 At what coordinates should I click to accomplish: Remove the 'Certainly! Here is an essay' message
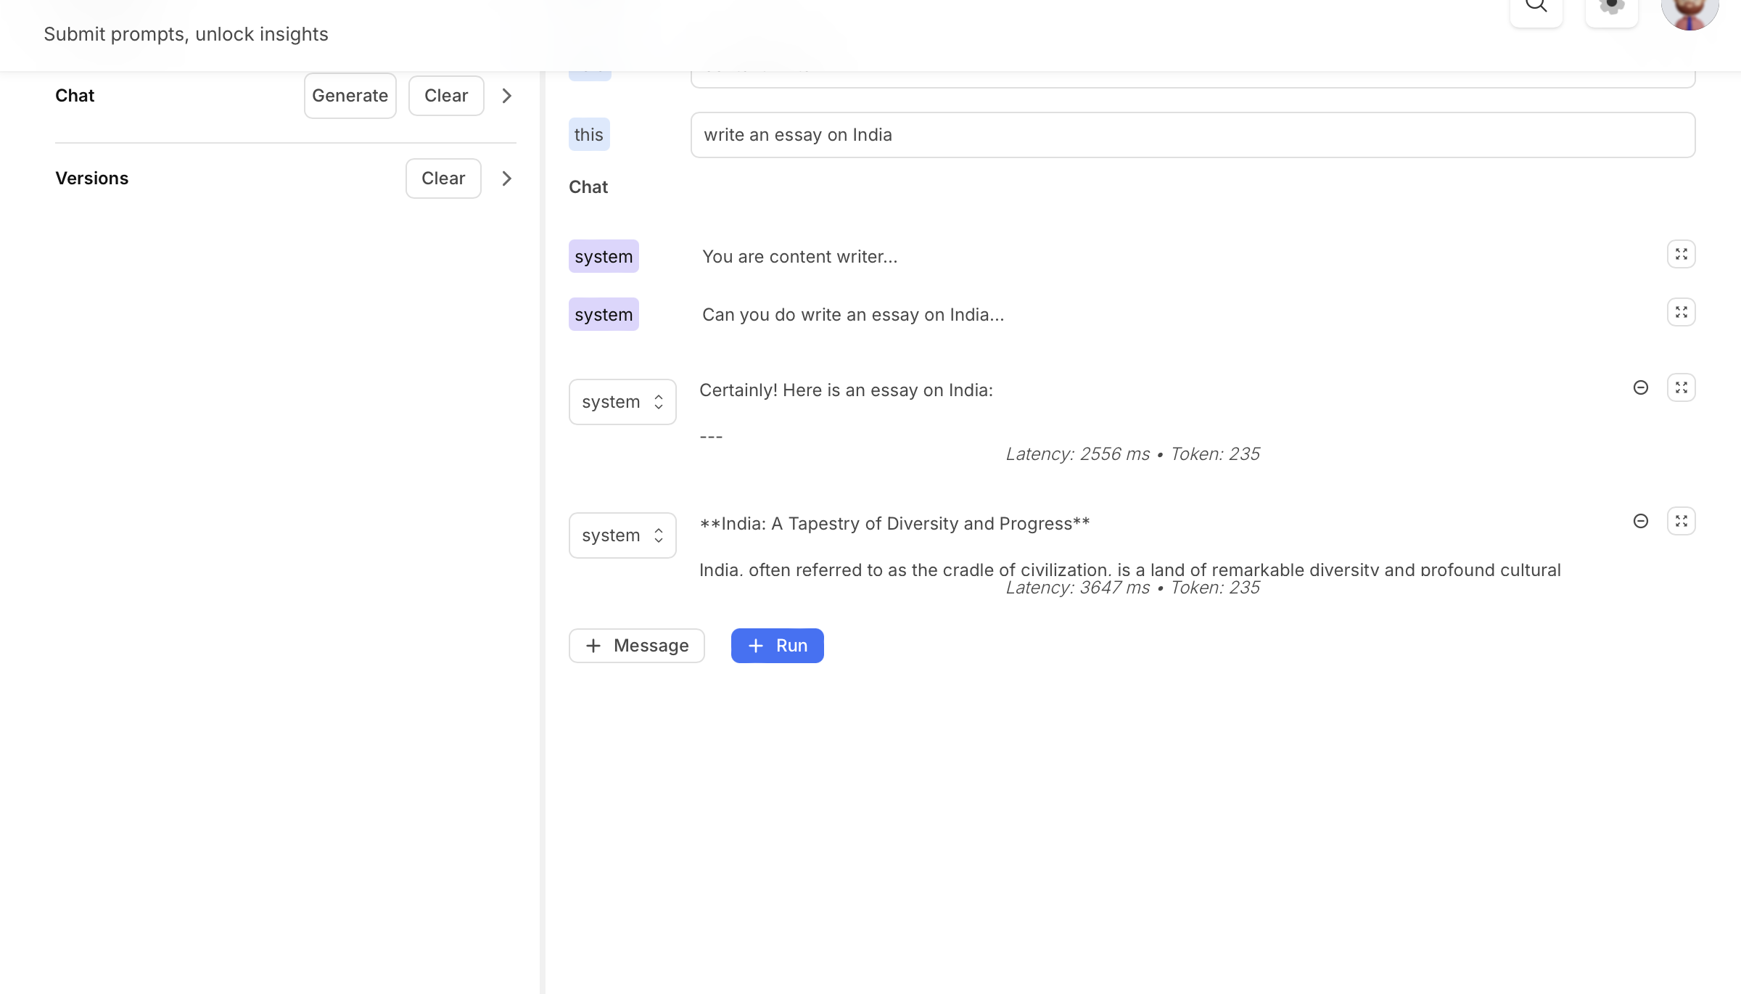[x=1640, y=387]
